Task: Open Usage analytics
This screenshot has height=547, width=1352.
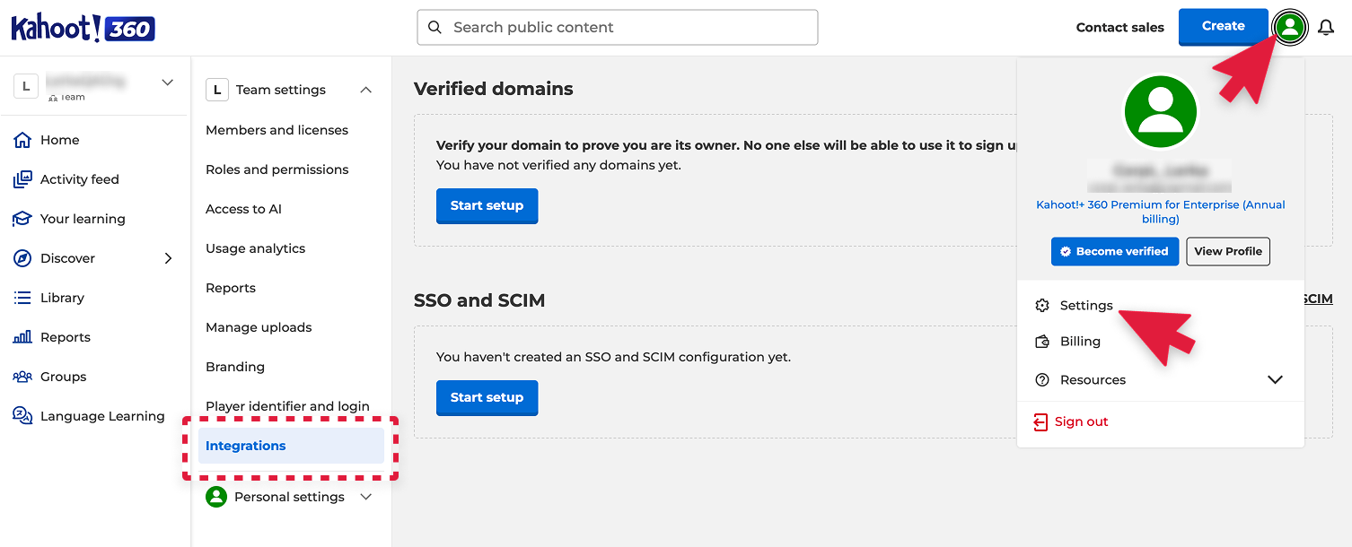Action: (255, 248)
